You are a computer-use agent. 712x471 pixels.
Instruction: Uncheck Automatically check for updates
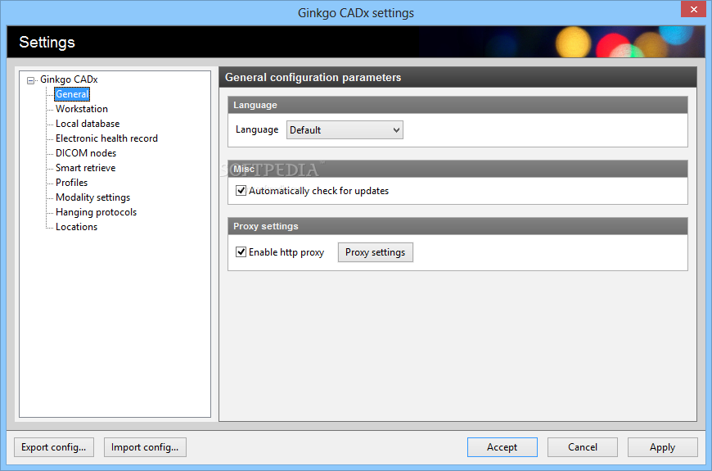pos(241,191)
